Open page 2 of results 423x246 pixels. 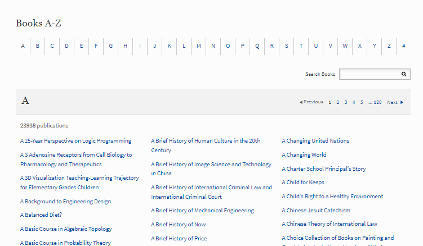[338, 102]
